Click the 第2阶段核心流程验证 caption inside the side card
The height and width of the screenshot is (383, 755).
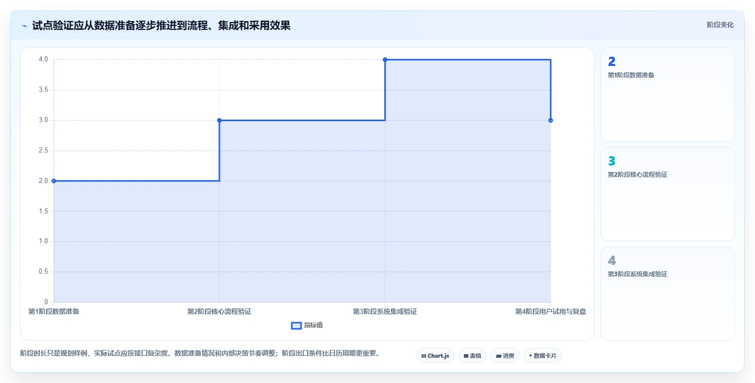click(638, 175)
